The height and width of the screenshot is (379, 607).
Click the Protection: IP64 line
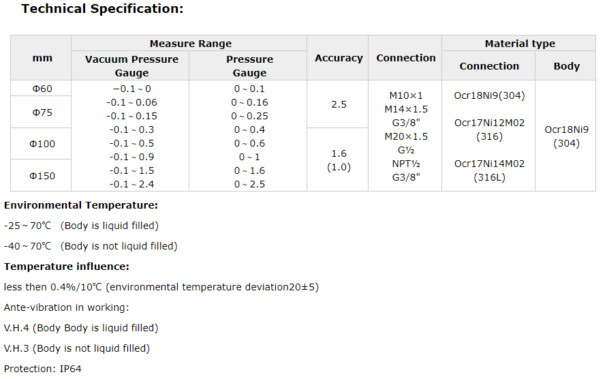click(42, 369)
